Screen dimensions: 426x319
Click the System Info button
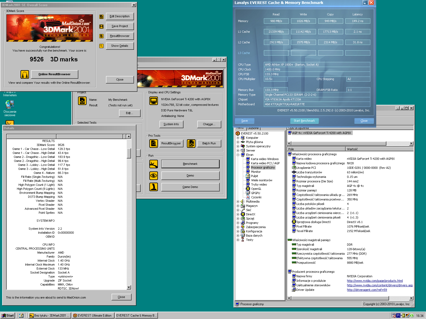coord(171,124)
